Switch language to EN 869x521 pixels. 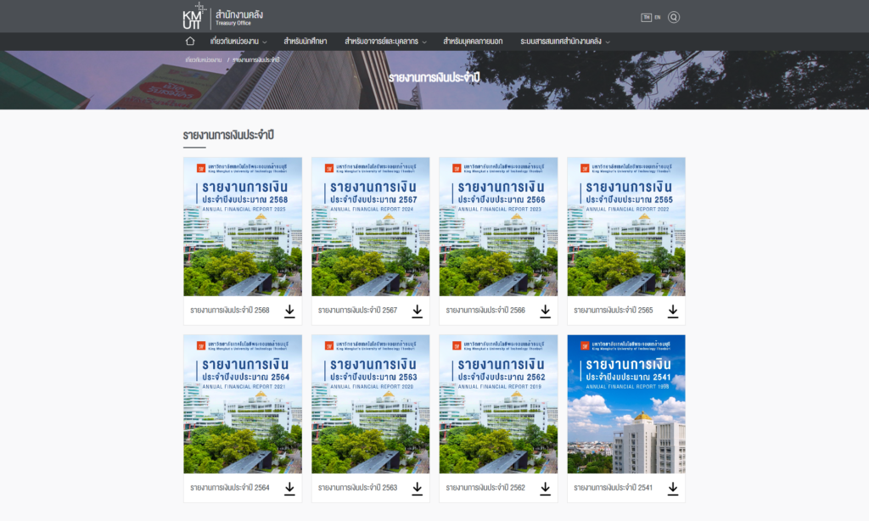[658, 17]
